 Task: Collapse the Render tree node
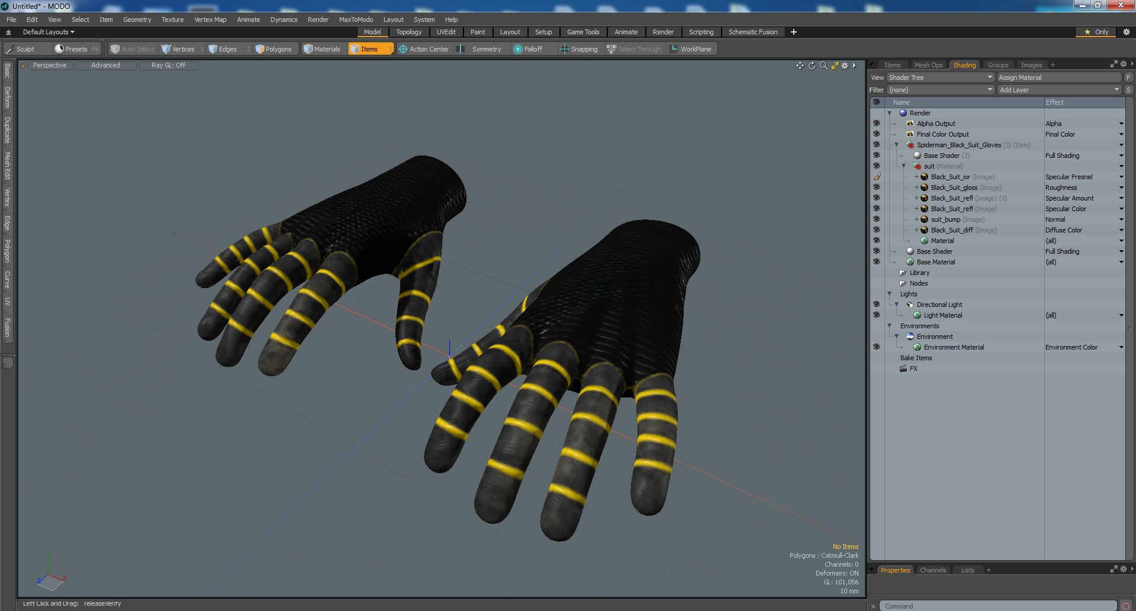pyautogui.click(x=889, y=113)
